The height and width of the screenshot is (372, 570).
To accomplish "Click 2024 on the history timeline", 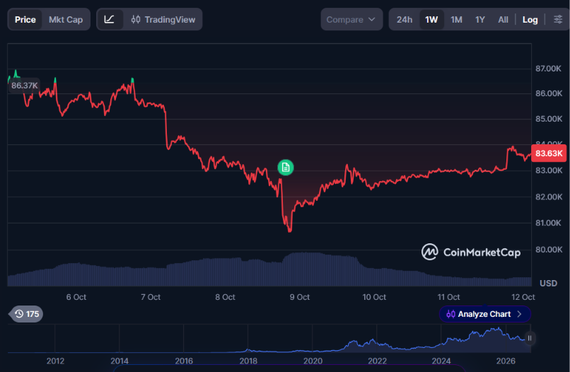I will pos(441,361).
